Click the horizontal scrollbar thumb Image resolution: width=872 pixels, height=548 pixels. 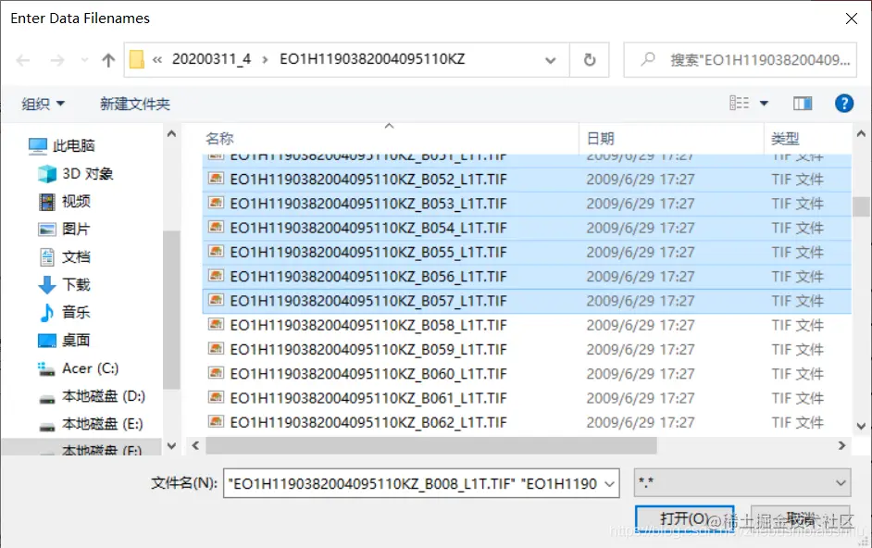[x=431, y=445]
